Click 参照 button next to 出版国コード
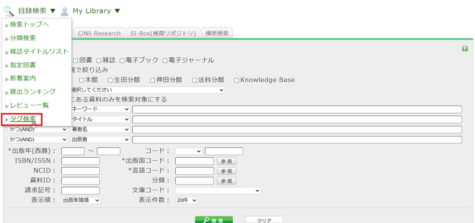The image size is (475, 223). pos(226,161)
